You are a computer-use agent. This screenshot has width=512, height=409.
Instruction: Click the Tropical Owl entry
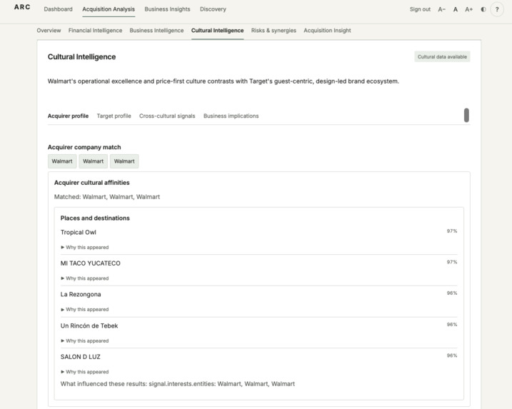click(78, 232)
